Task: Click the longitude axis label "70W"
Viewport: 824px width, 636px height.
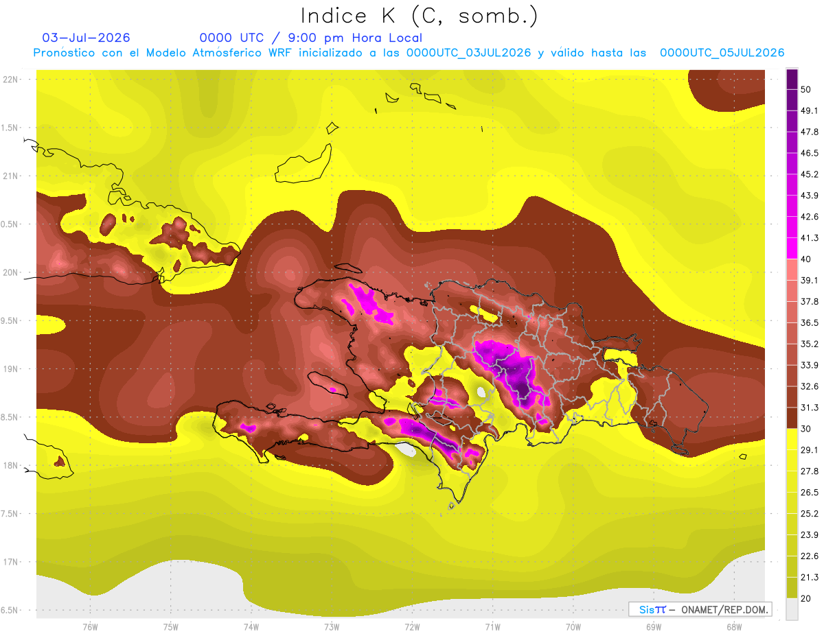Action: (573, 626)
